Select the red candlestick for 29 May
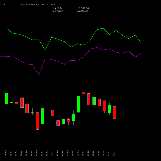This screenshot has width=161, height=161. [x=99, y=102]
